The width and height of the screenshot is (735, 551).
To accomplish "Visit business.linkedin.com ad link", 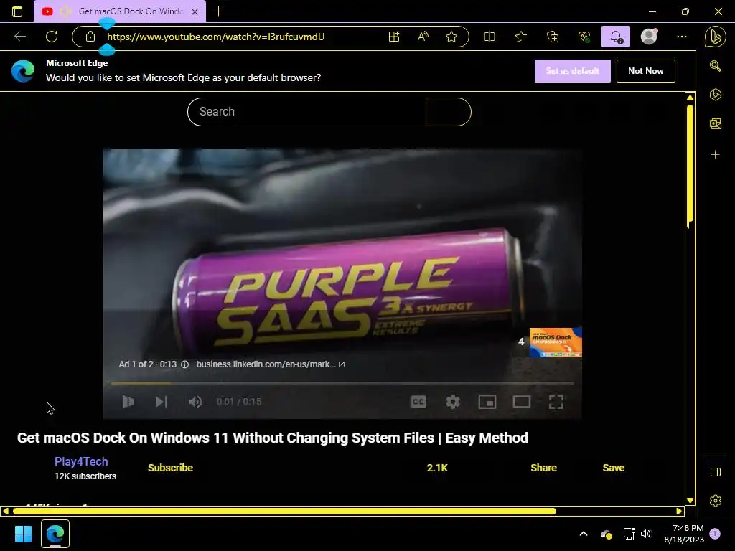I will click(x=271, y=364).
